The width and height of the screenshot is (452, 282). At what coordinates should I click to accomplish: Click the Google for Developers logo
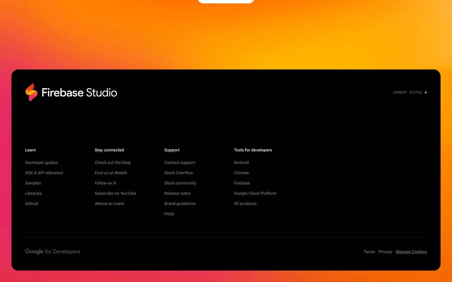tap(53, 251)
